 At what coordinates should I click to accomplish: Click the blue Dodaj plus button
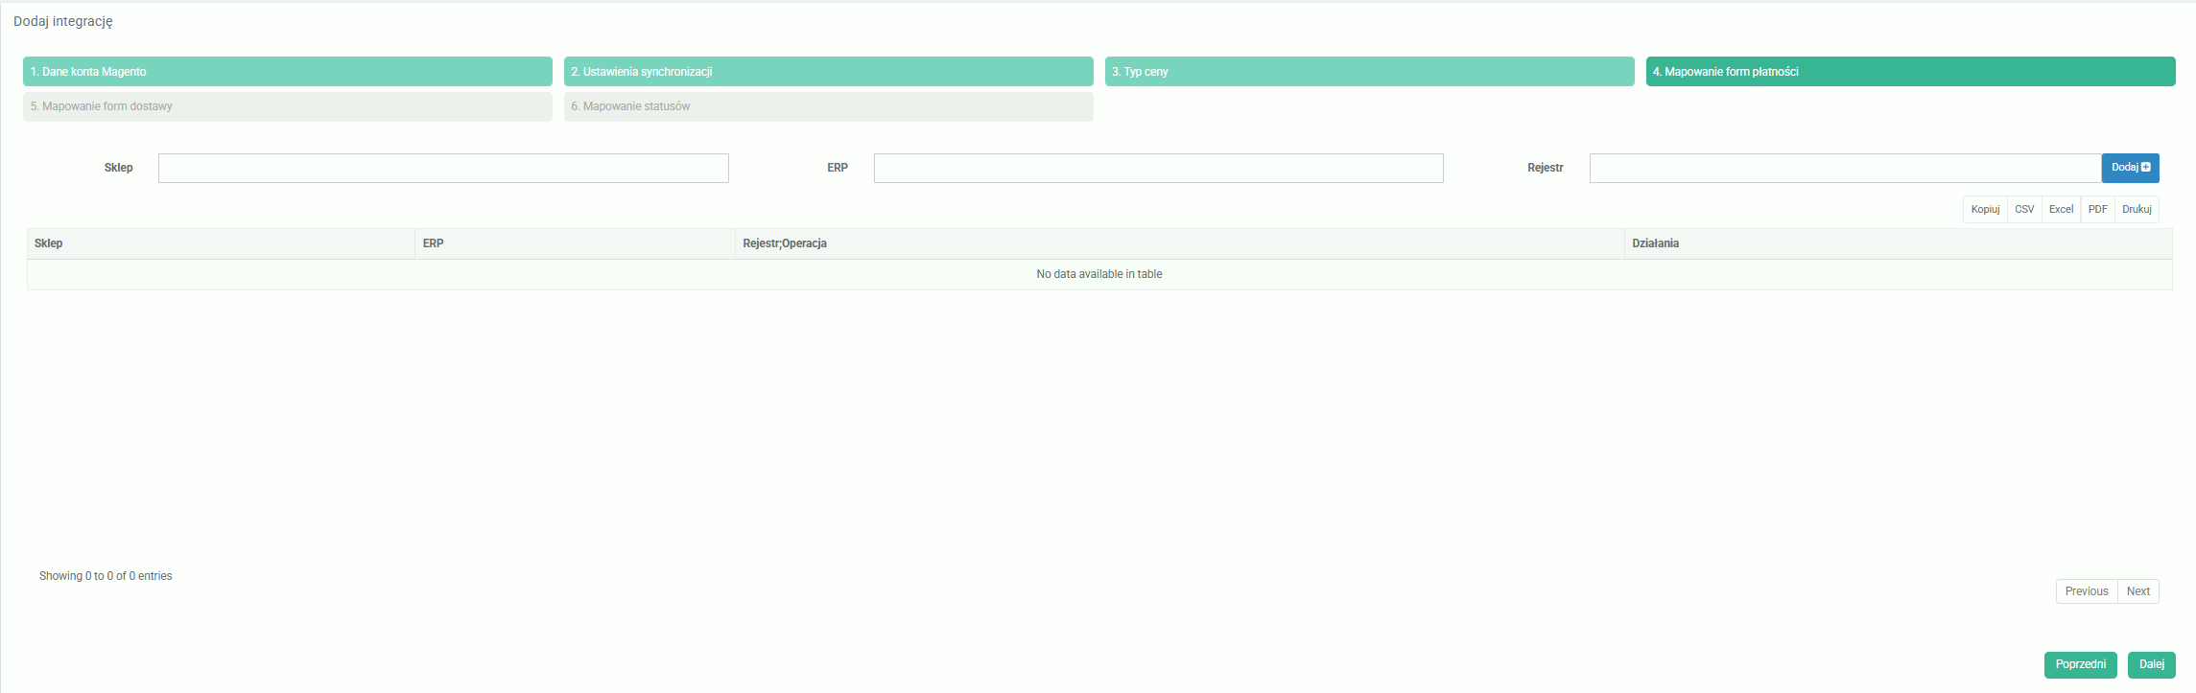(x=2130, y=168)
